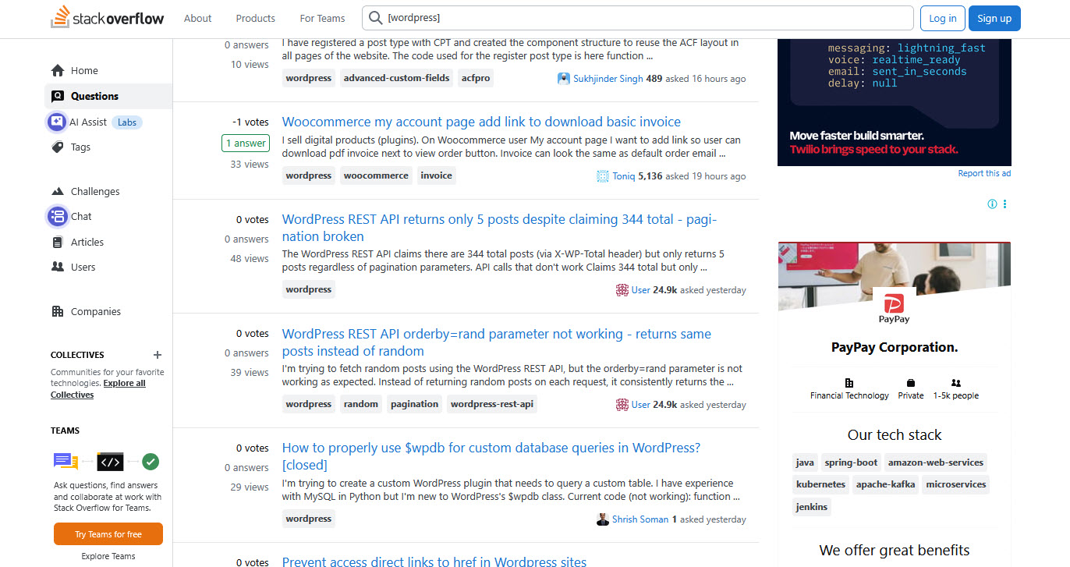1070x567 pixels.
Task: Click the ad info icon
Action: [992, 204]
